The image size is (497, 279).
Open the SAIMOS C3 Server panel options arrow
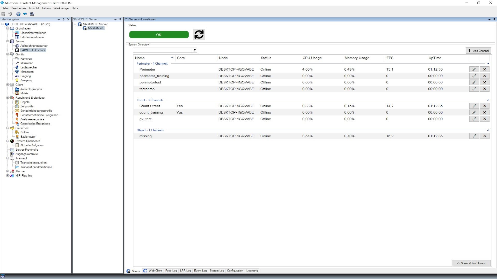(115, 20)
